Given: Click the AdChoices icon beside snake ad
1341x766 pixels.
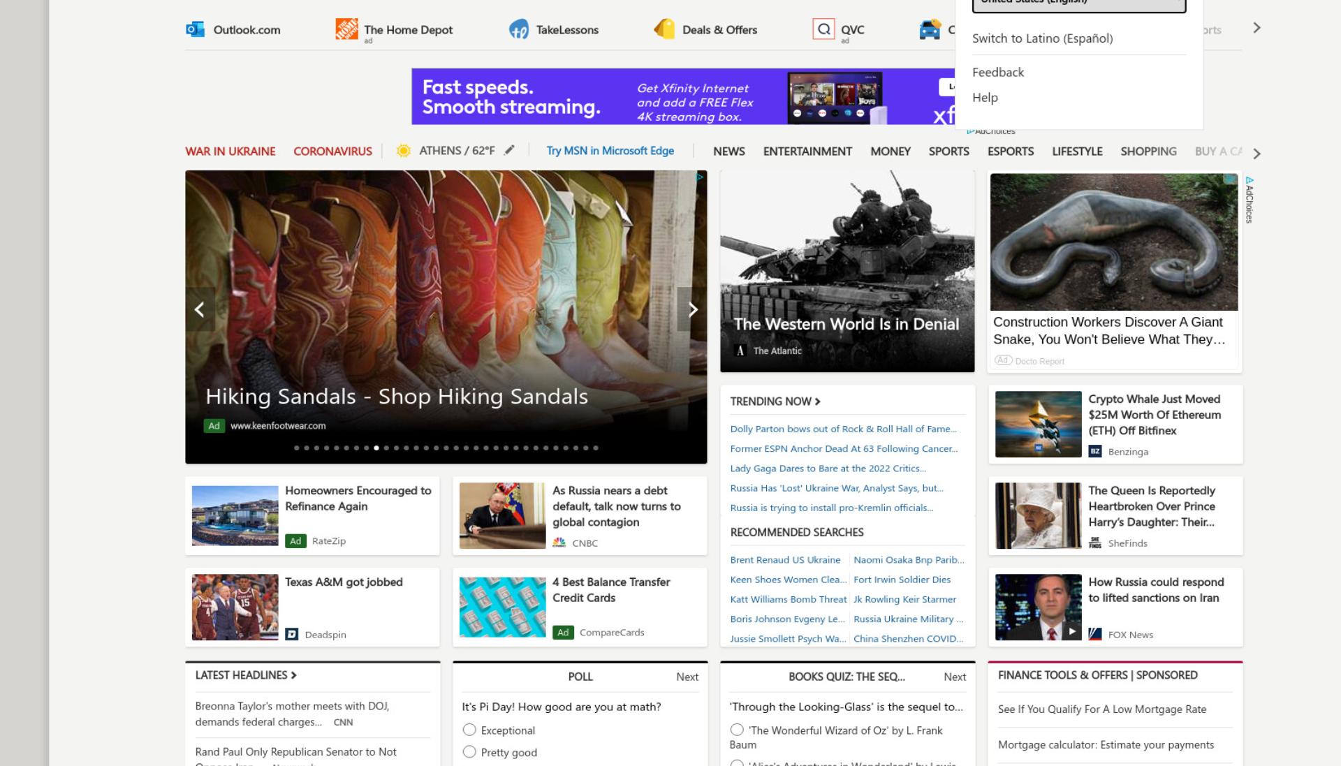Looking at the screenshot, I should pyautogui.click(x=1250, y=200).
